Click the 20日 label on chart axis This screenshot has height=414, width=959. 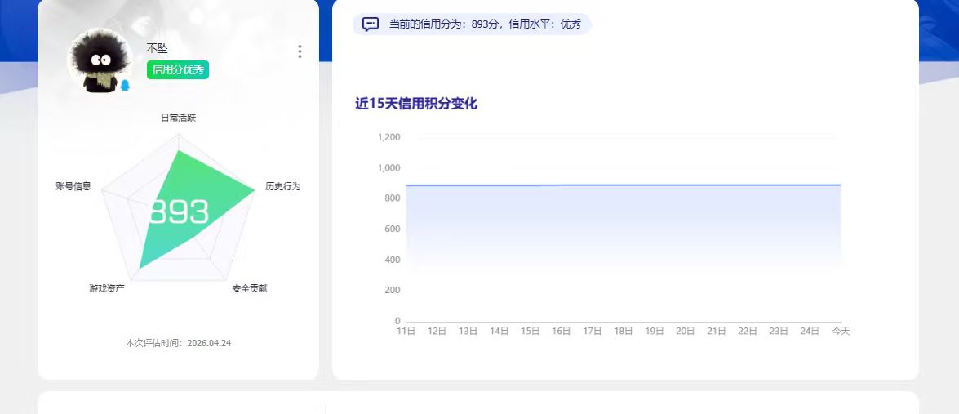point(686,331)
